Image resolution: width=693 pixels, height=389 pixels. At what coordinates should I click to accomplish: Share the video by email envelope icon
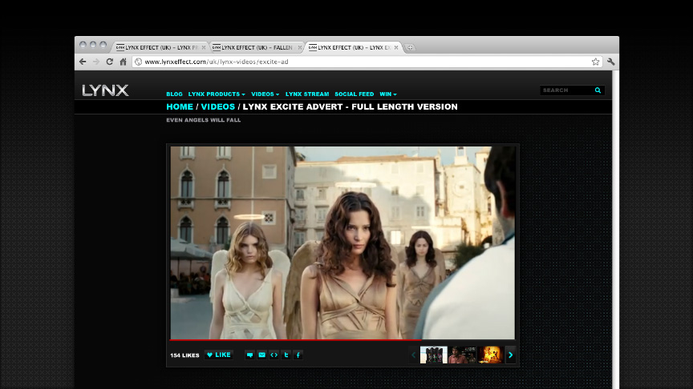pos(261,355)
